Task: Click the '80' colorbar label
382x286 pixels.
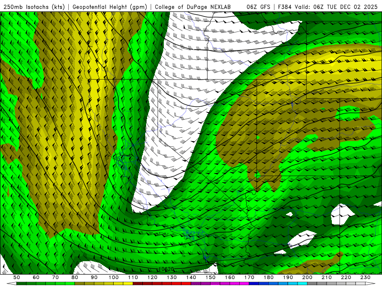Action: tap(74, 277)
